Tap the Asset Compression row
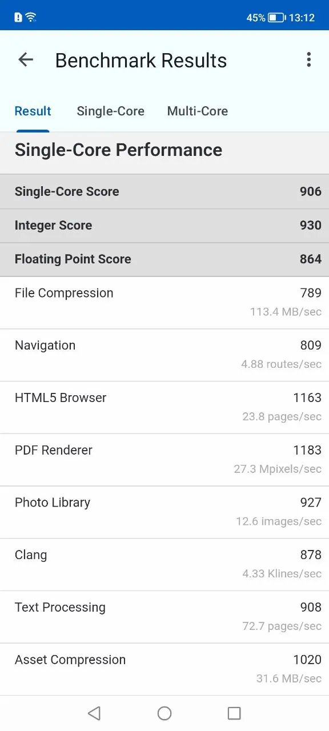 (164, 669)
